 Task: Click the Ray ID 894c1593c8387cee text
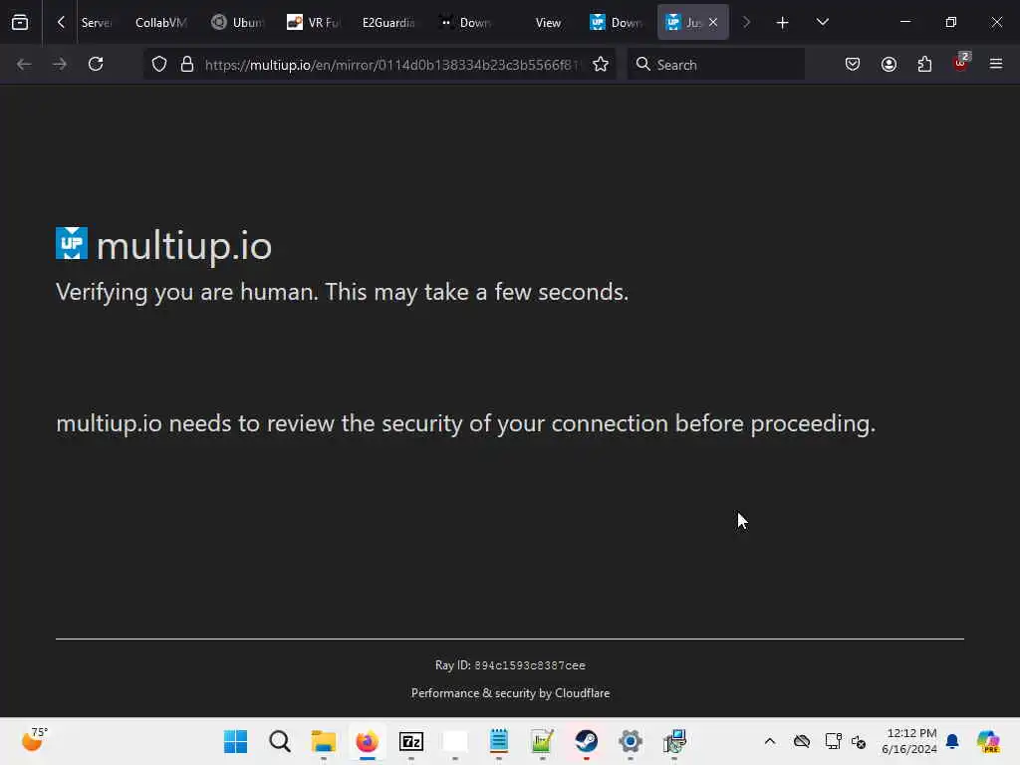[510, 665]
